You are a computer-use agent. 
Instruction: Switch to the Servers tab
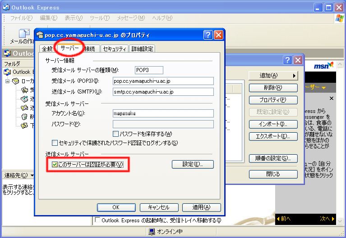point(70,48)
